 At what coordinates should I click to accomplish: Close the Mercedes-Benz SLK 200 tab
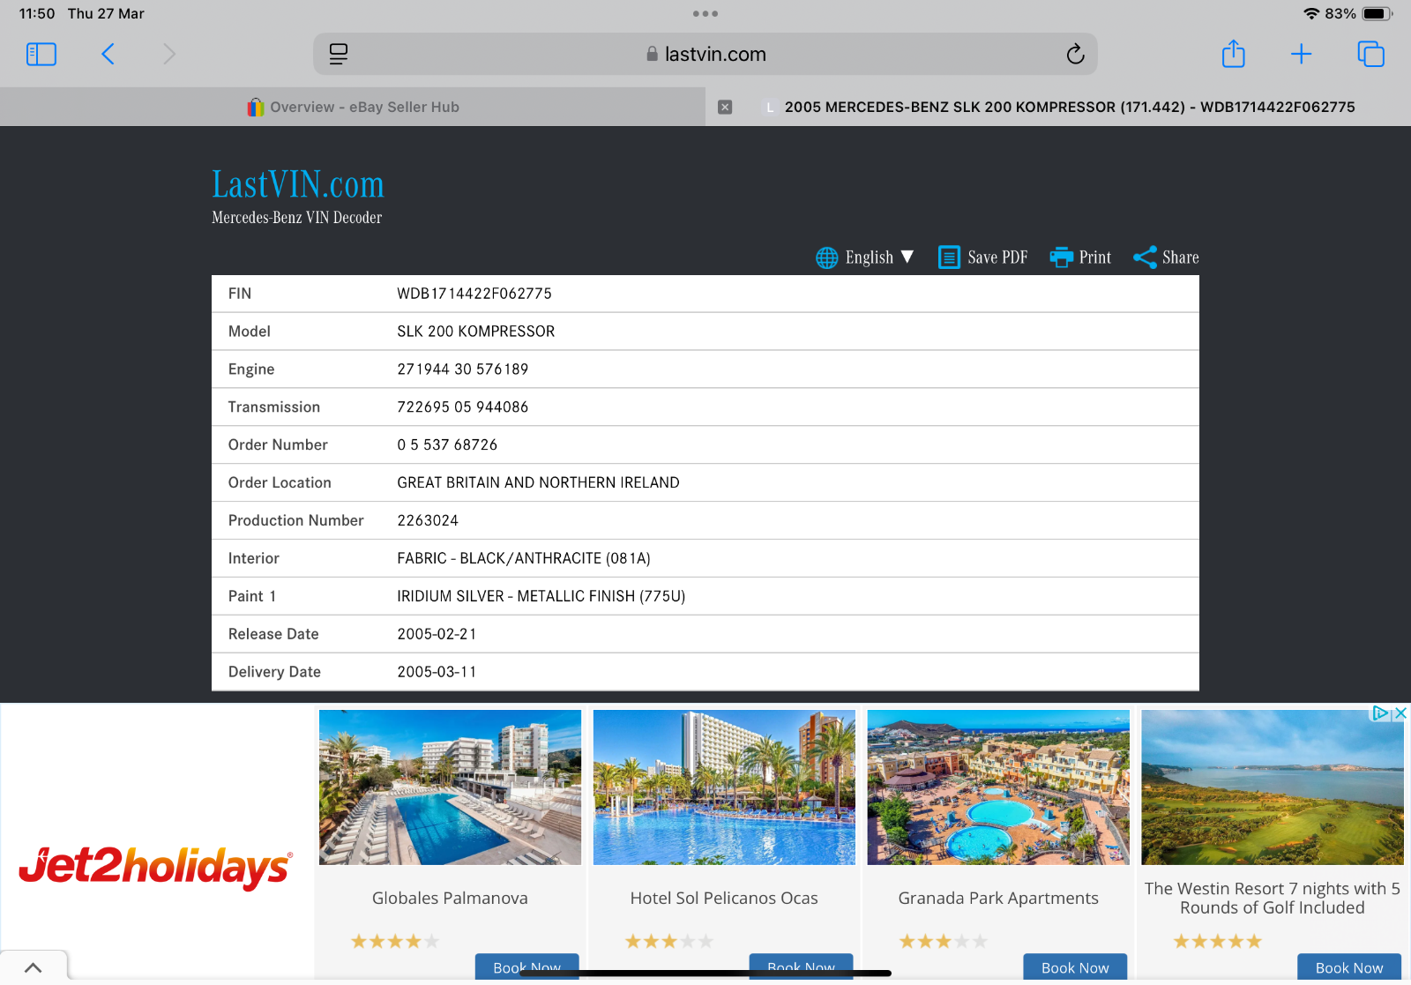(x=725, y=107)
